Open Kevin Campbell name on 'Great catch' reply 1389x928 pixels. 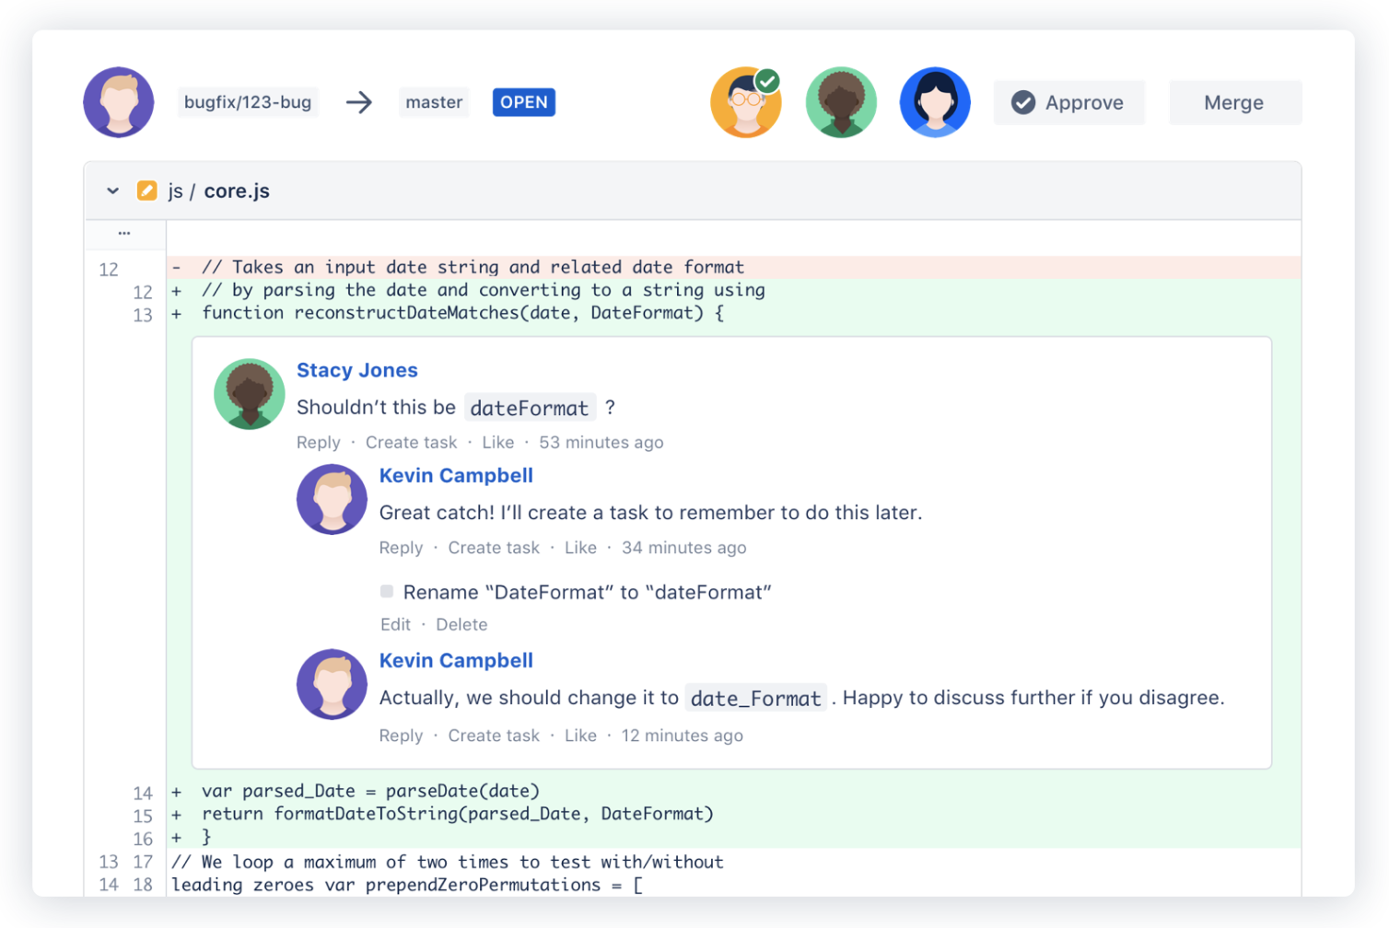tap(456, 476)
